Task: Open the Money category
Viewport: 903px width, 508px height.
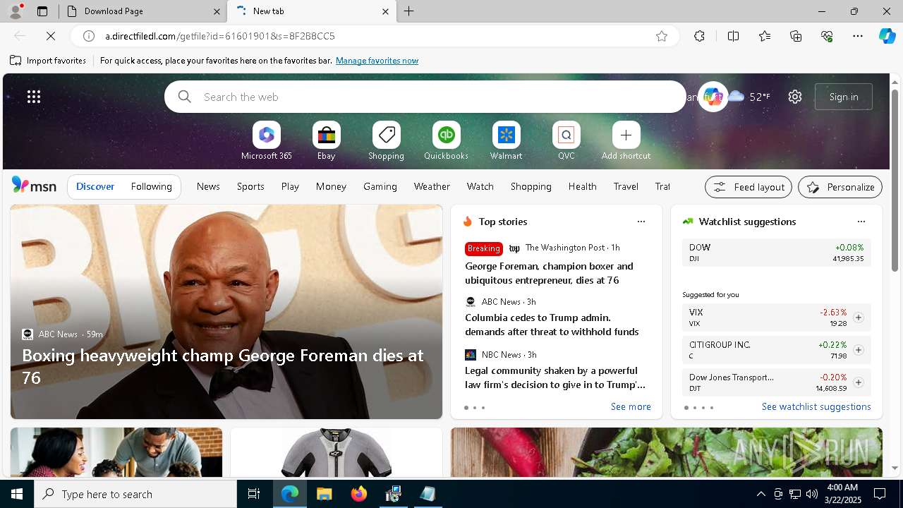Action: [331, 186]
